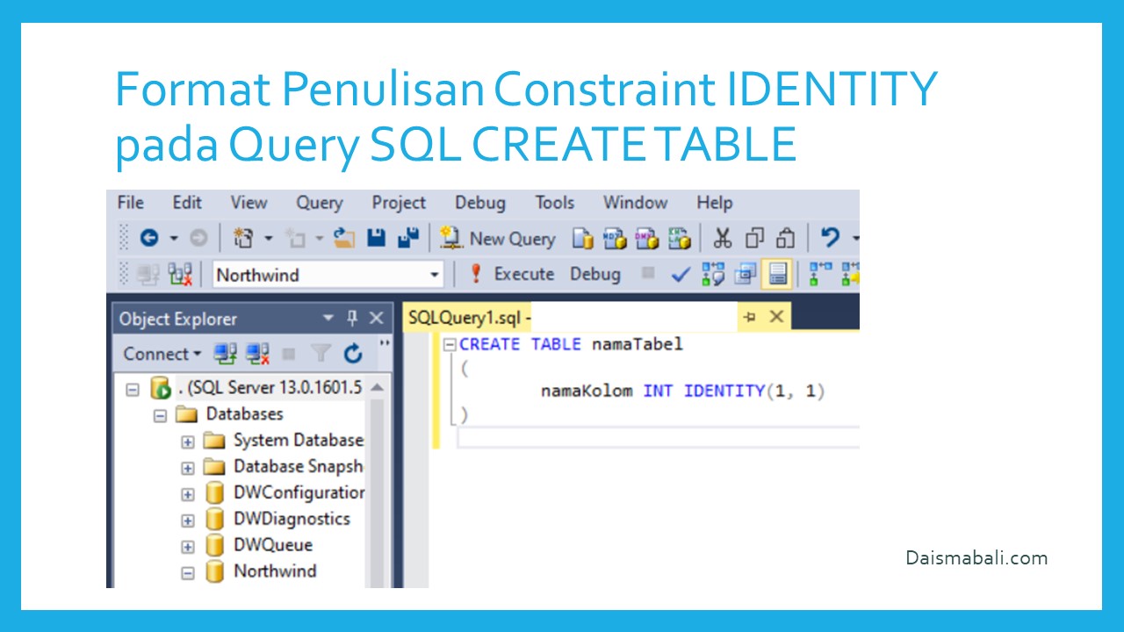Click the Cut scissors icon
1124x632 pixels.
point(722,238)
